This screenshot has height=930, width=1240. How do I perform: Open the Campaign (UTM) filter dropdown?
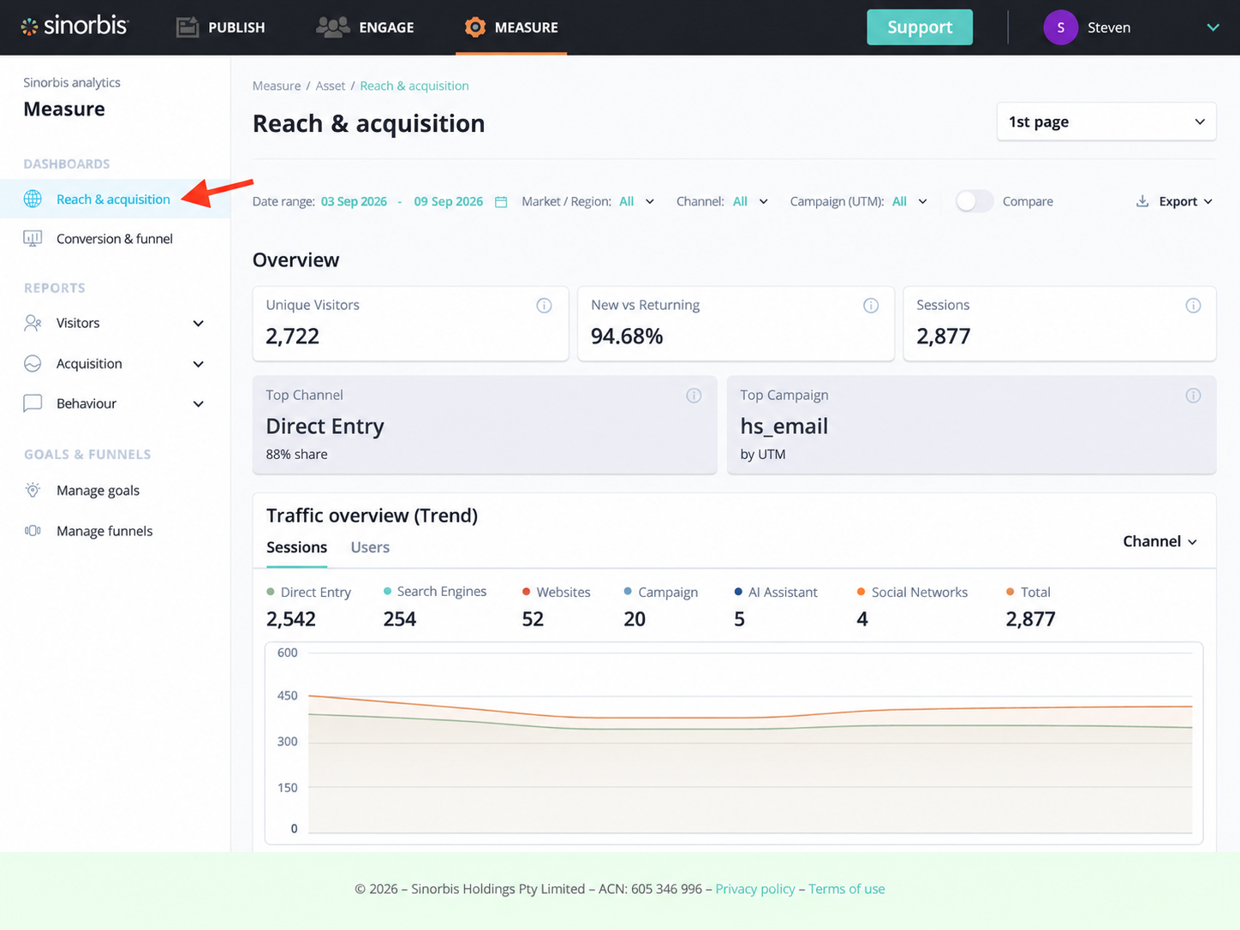tap(909, 201)
